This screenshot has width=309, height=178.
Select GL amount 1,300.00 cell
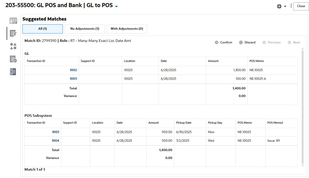click(x=227, y=70)
